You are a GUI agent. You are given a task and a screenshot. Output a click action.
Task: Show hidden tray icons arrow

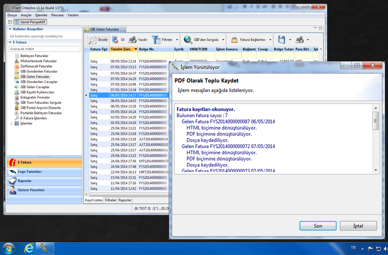point(363,249)
